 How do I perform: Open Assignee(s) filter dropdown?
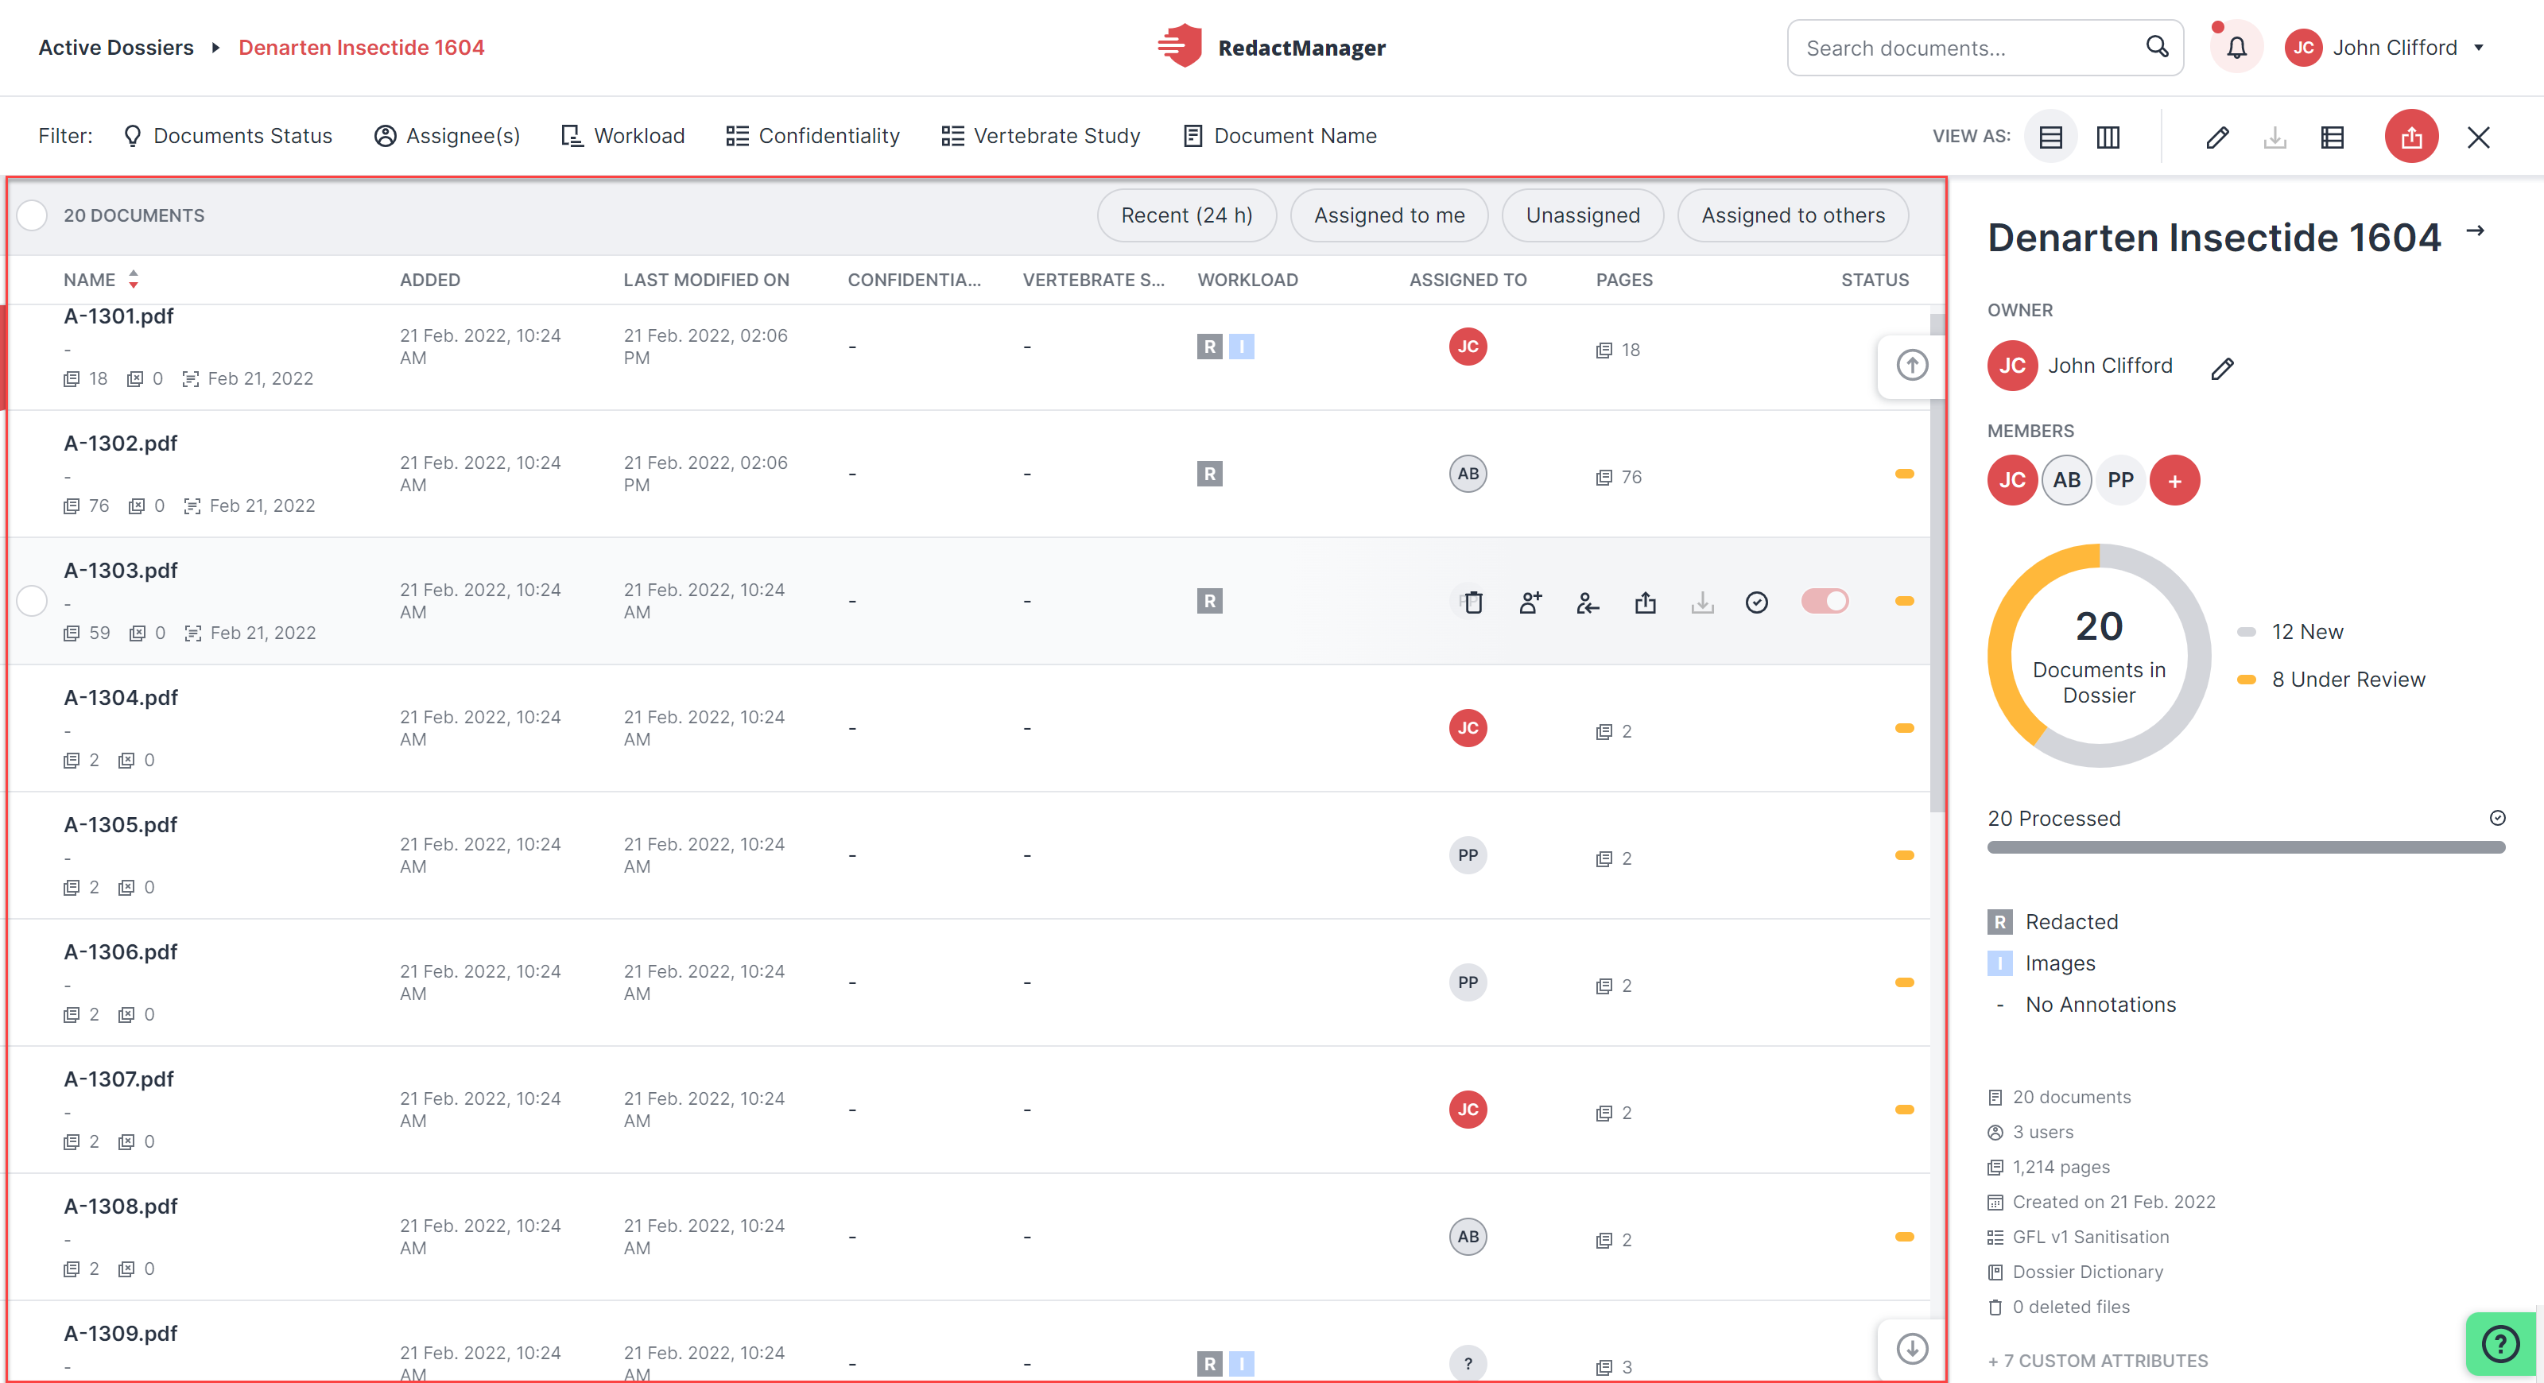point(446,136)
